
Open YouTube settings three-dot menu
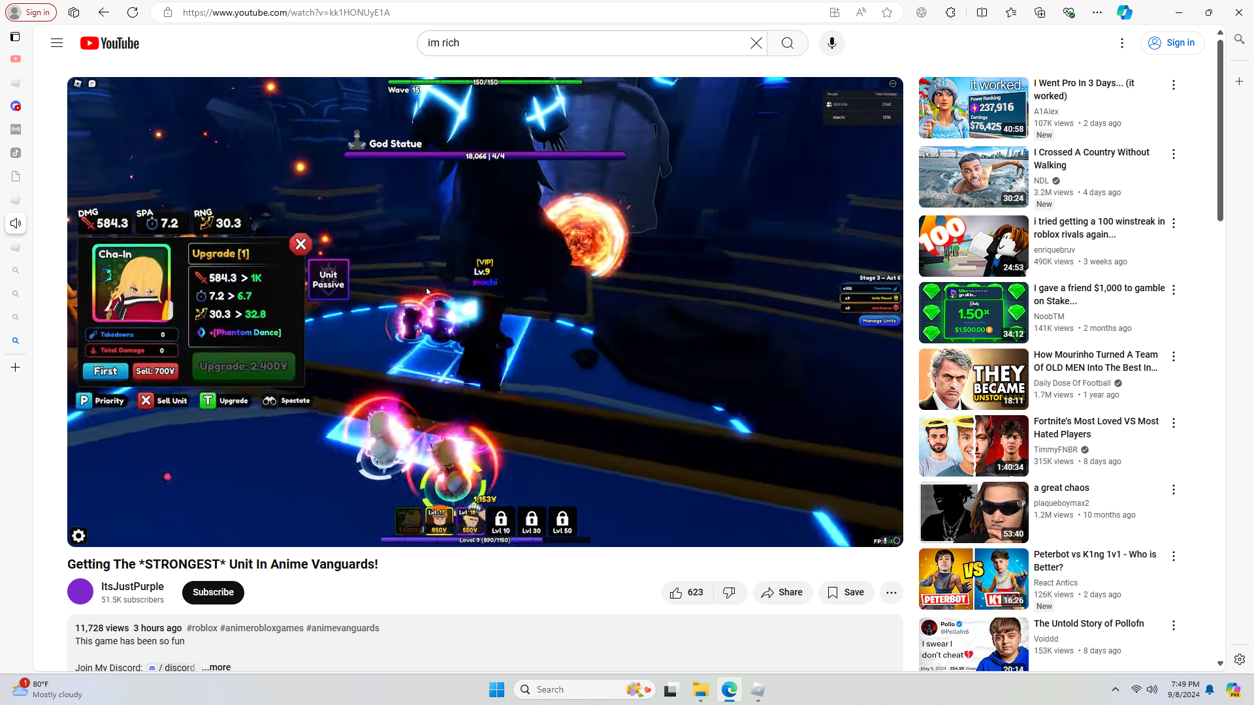(x=1122, y=43)
